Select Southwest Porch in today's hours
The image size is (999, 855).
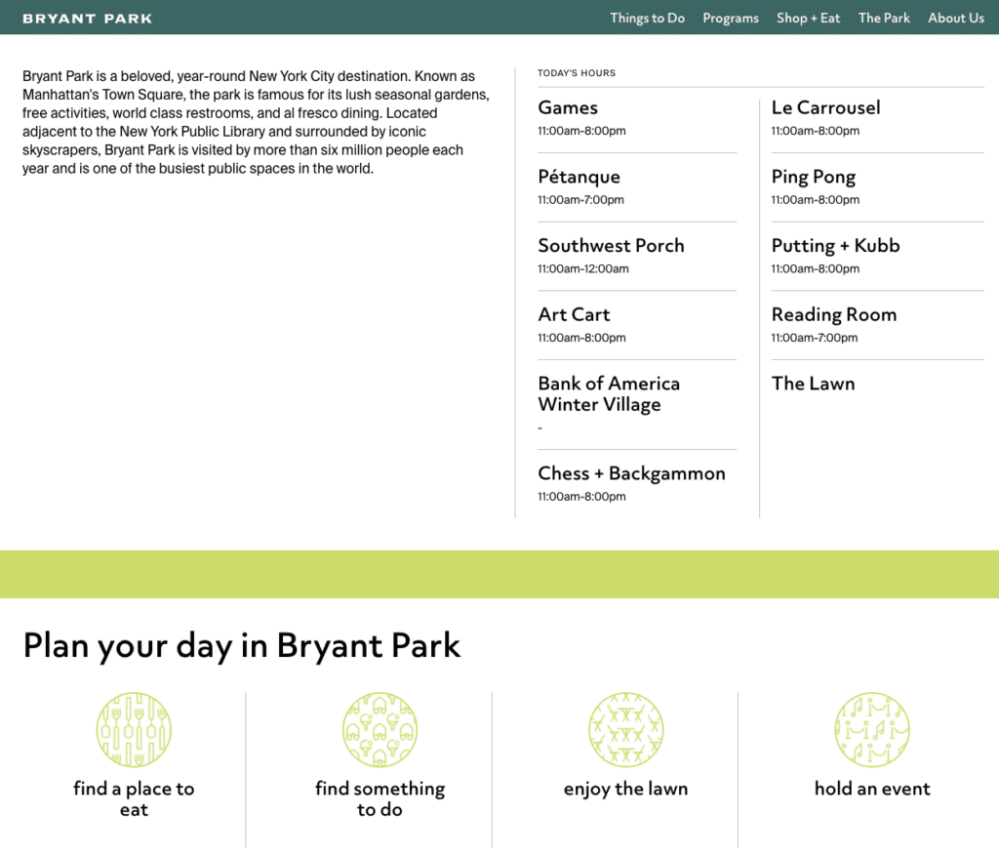pyautogui.click(x=611, y=245)
